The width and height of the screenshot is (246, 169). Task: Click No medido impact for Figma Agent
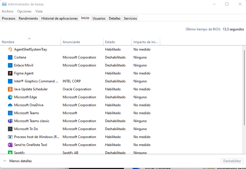[142, 73]
